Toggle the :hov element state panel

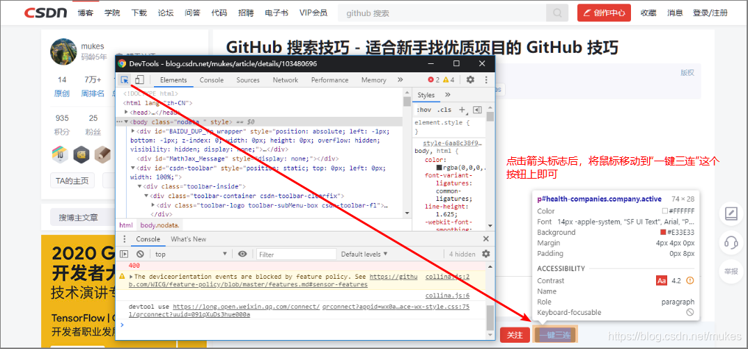click(x=425, y=110)
